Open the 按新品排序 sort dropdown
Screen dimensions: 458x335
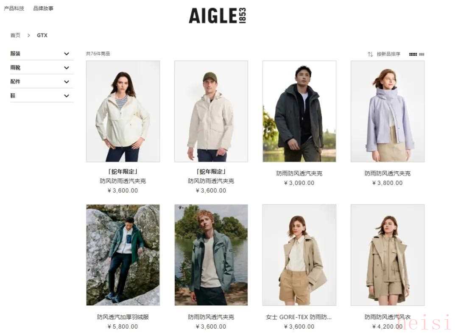(388, 54)
